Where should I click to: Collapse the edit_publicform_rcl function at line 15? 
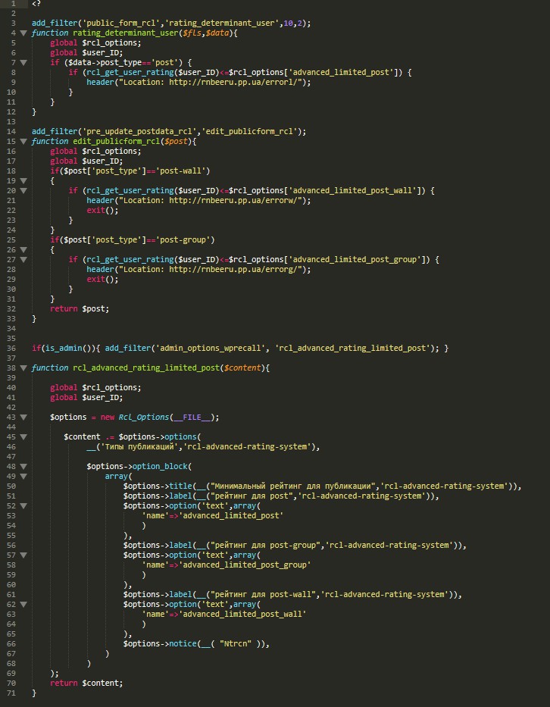(x=23, y=142)
